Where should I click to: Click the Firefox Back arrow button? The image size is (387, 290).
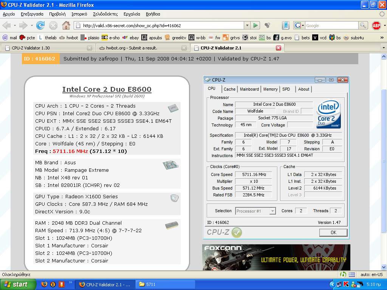tap(7, 25)
